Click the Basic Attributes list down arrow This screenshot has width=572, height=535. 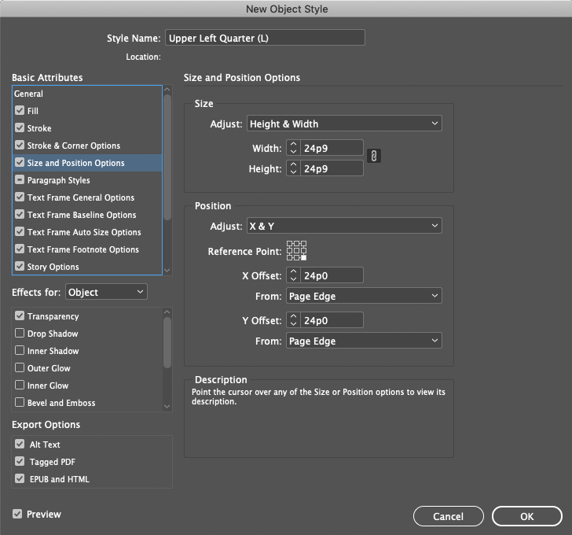(x=167, y=270)
